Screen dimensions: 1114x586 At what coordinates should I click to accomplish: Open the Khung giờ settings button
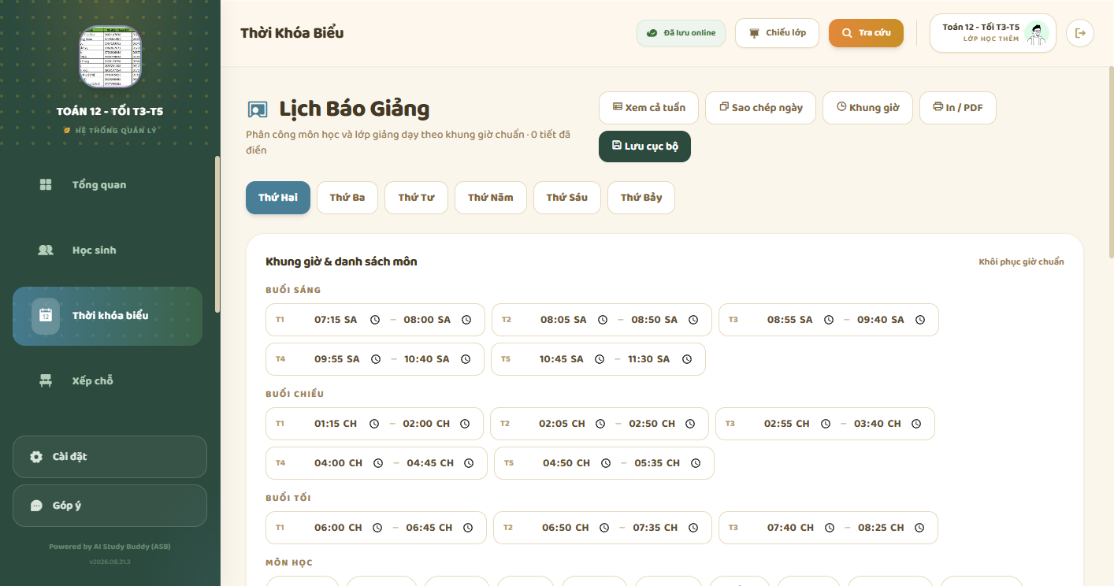click(867, 108)
